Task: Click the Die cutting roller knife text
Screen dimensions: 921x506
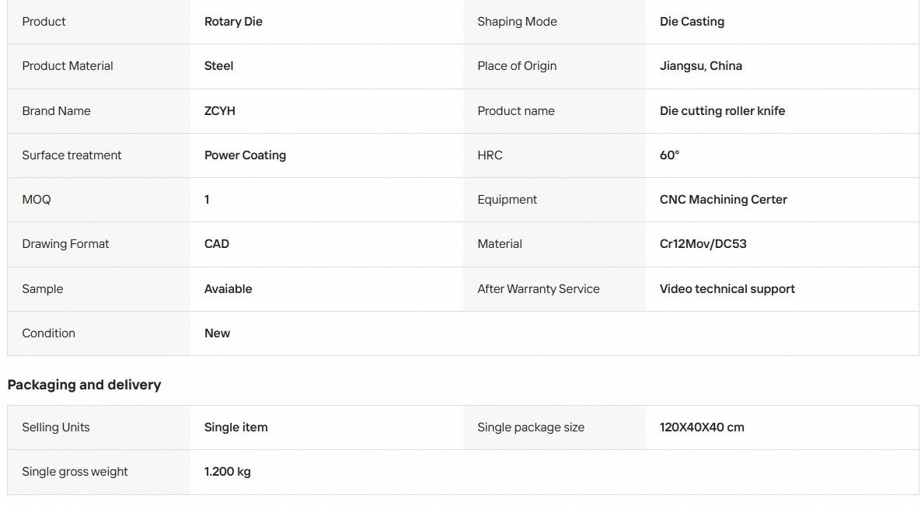Action: pyautogui.click(x=722, y=110)
